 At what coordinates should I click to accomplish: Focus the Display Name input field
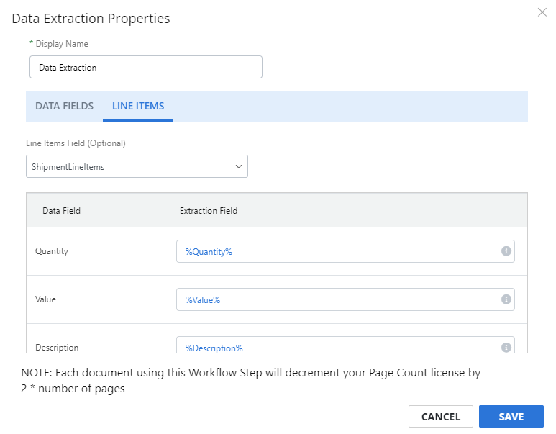coord(146,67)
